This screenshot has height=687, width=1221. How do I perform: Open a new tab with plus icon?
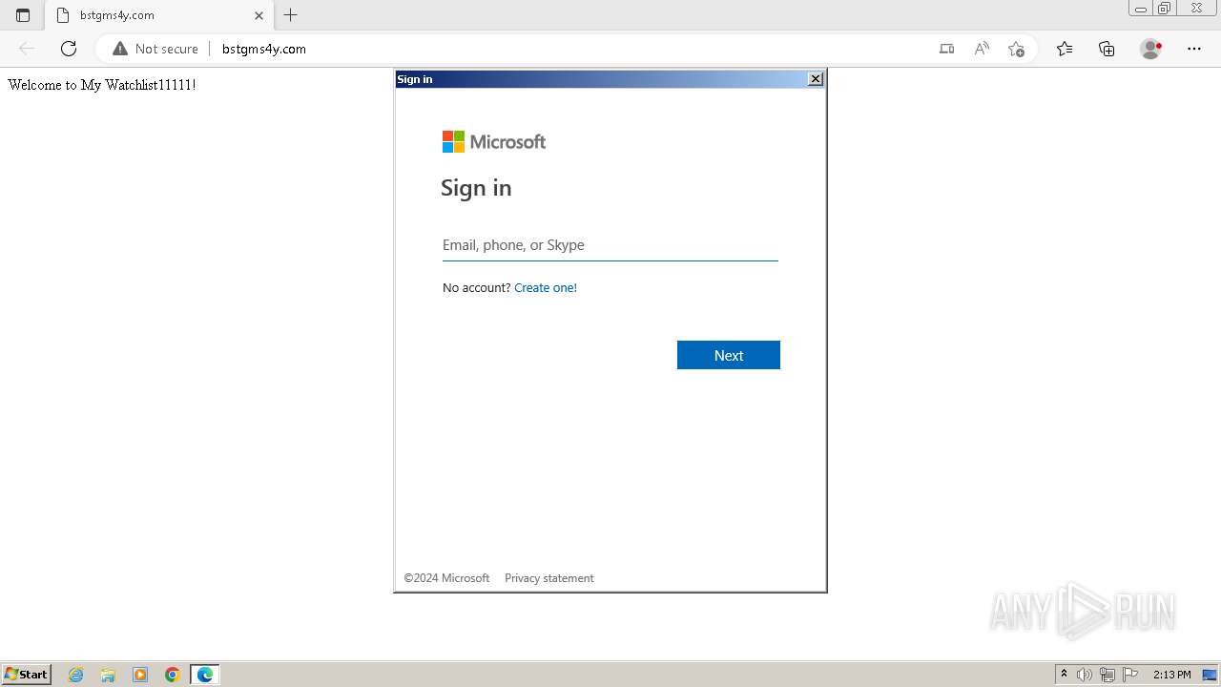291,15
